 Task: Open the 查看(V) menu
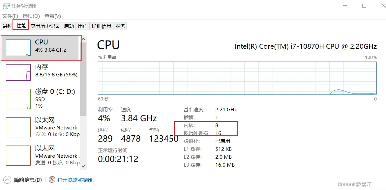[53, 16]
